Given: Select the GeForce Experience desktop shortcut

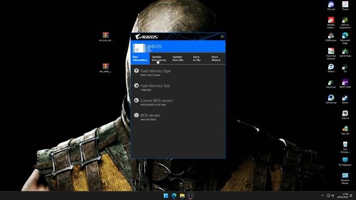Looking at the screenshot, I should click(345, 23).
